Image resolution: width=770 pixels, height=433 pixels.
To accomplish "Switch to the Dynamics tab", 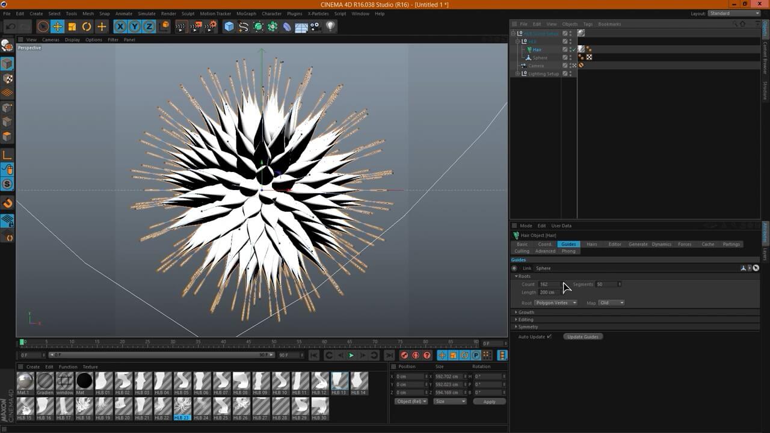I will pos(661,244).
